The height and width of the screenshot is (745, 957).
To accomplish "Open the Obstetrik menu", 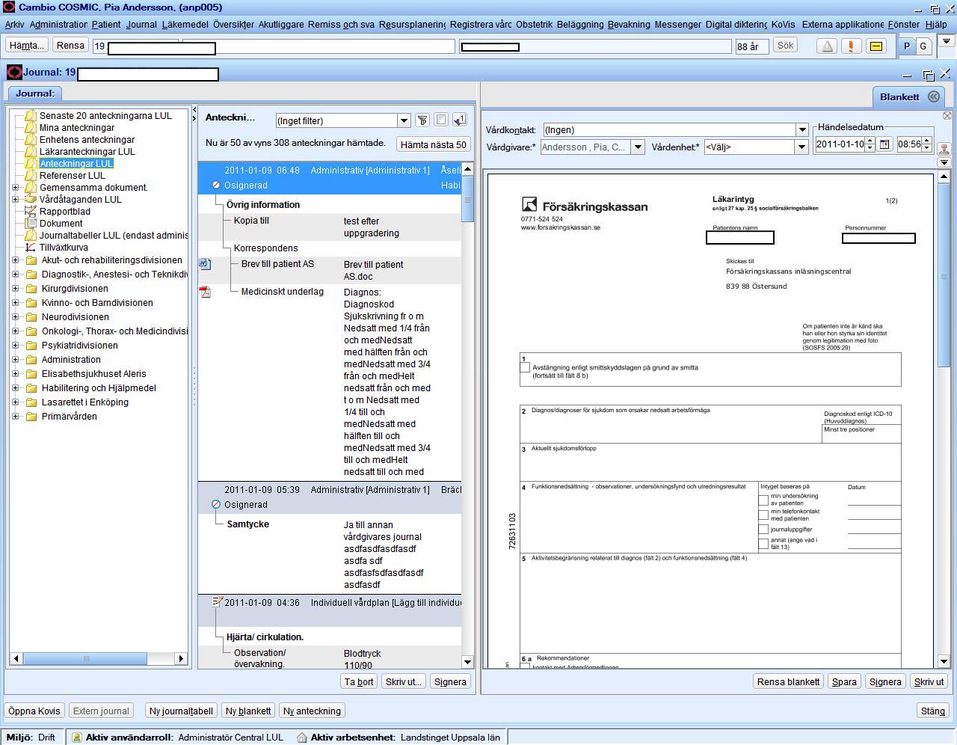I will pyautogui.click(x=534, y=25).
